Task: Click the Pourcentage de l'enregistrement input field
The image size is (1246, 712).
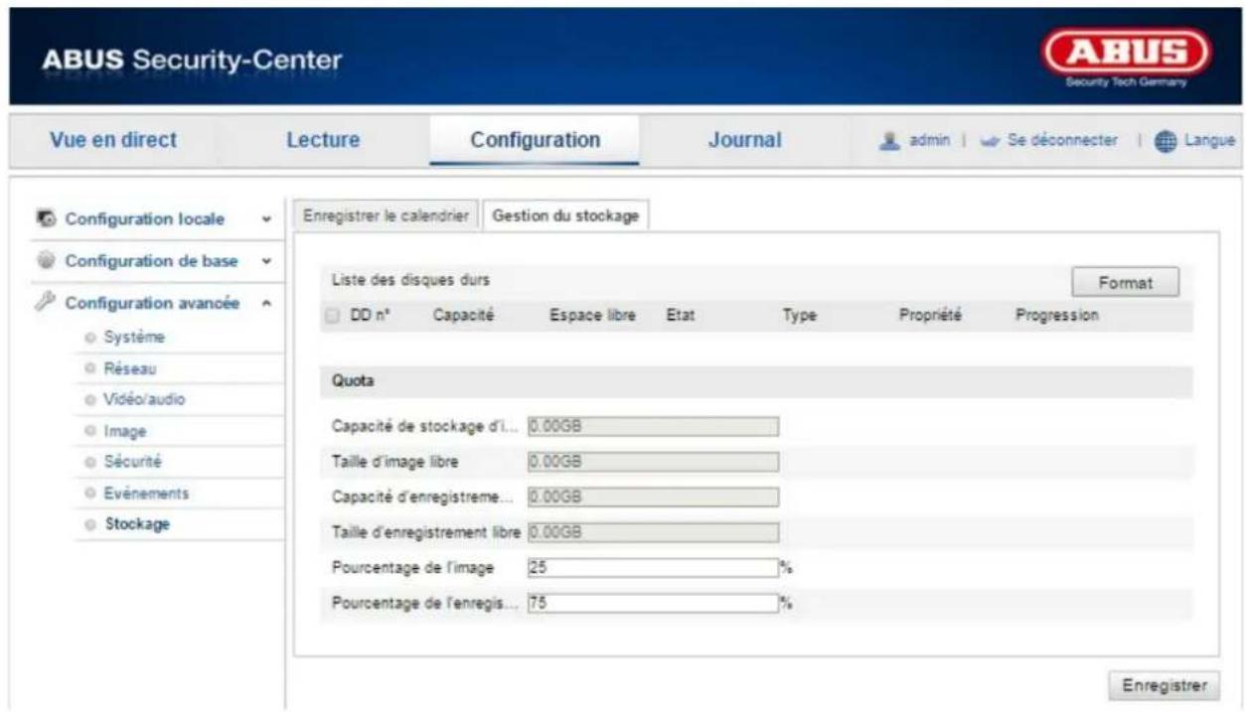Action: click(652, 603)
